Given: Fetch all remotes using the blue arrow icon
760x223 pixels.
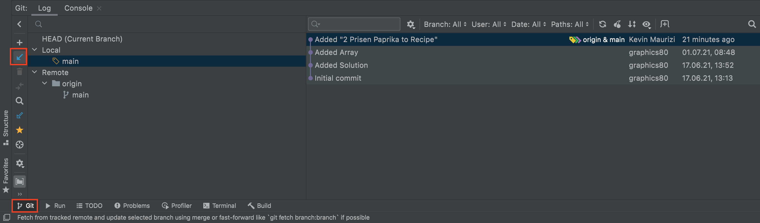Looking at the screenshot, I should click(20, 115).
